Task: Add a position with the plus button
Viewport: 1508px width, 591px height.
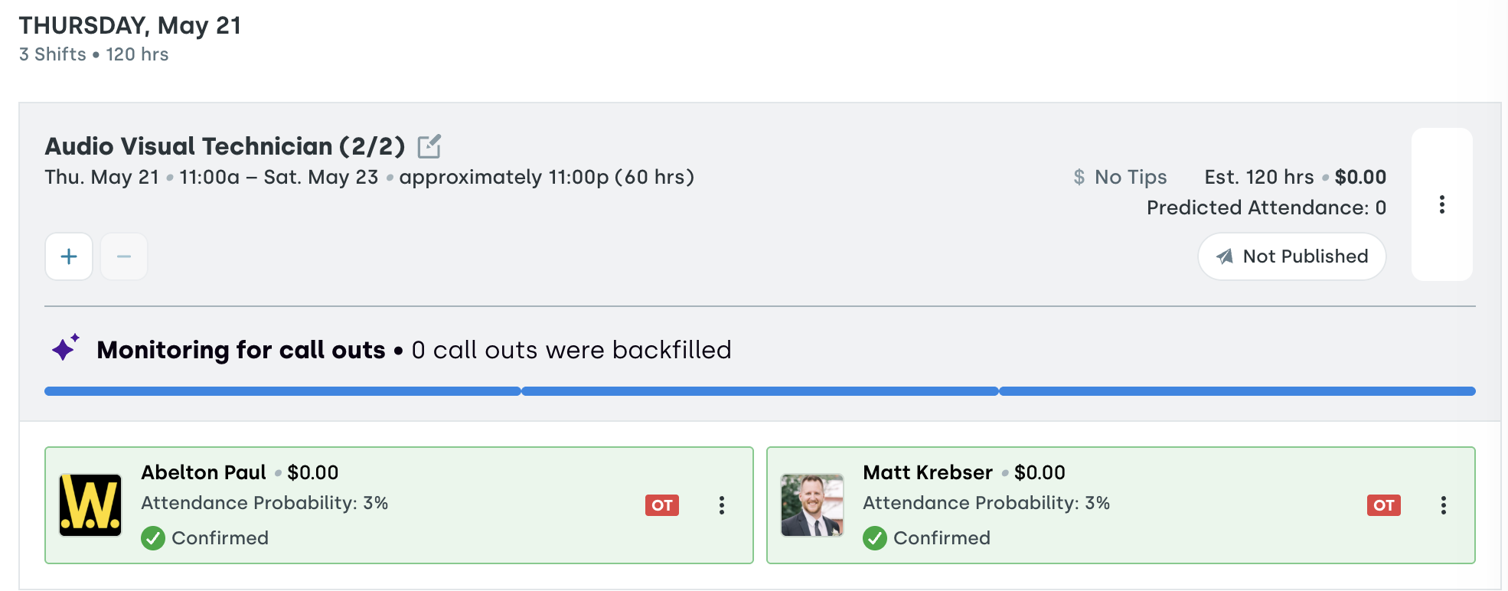Action: (69, 256)
